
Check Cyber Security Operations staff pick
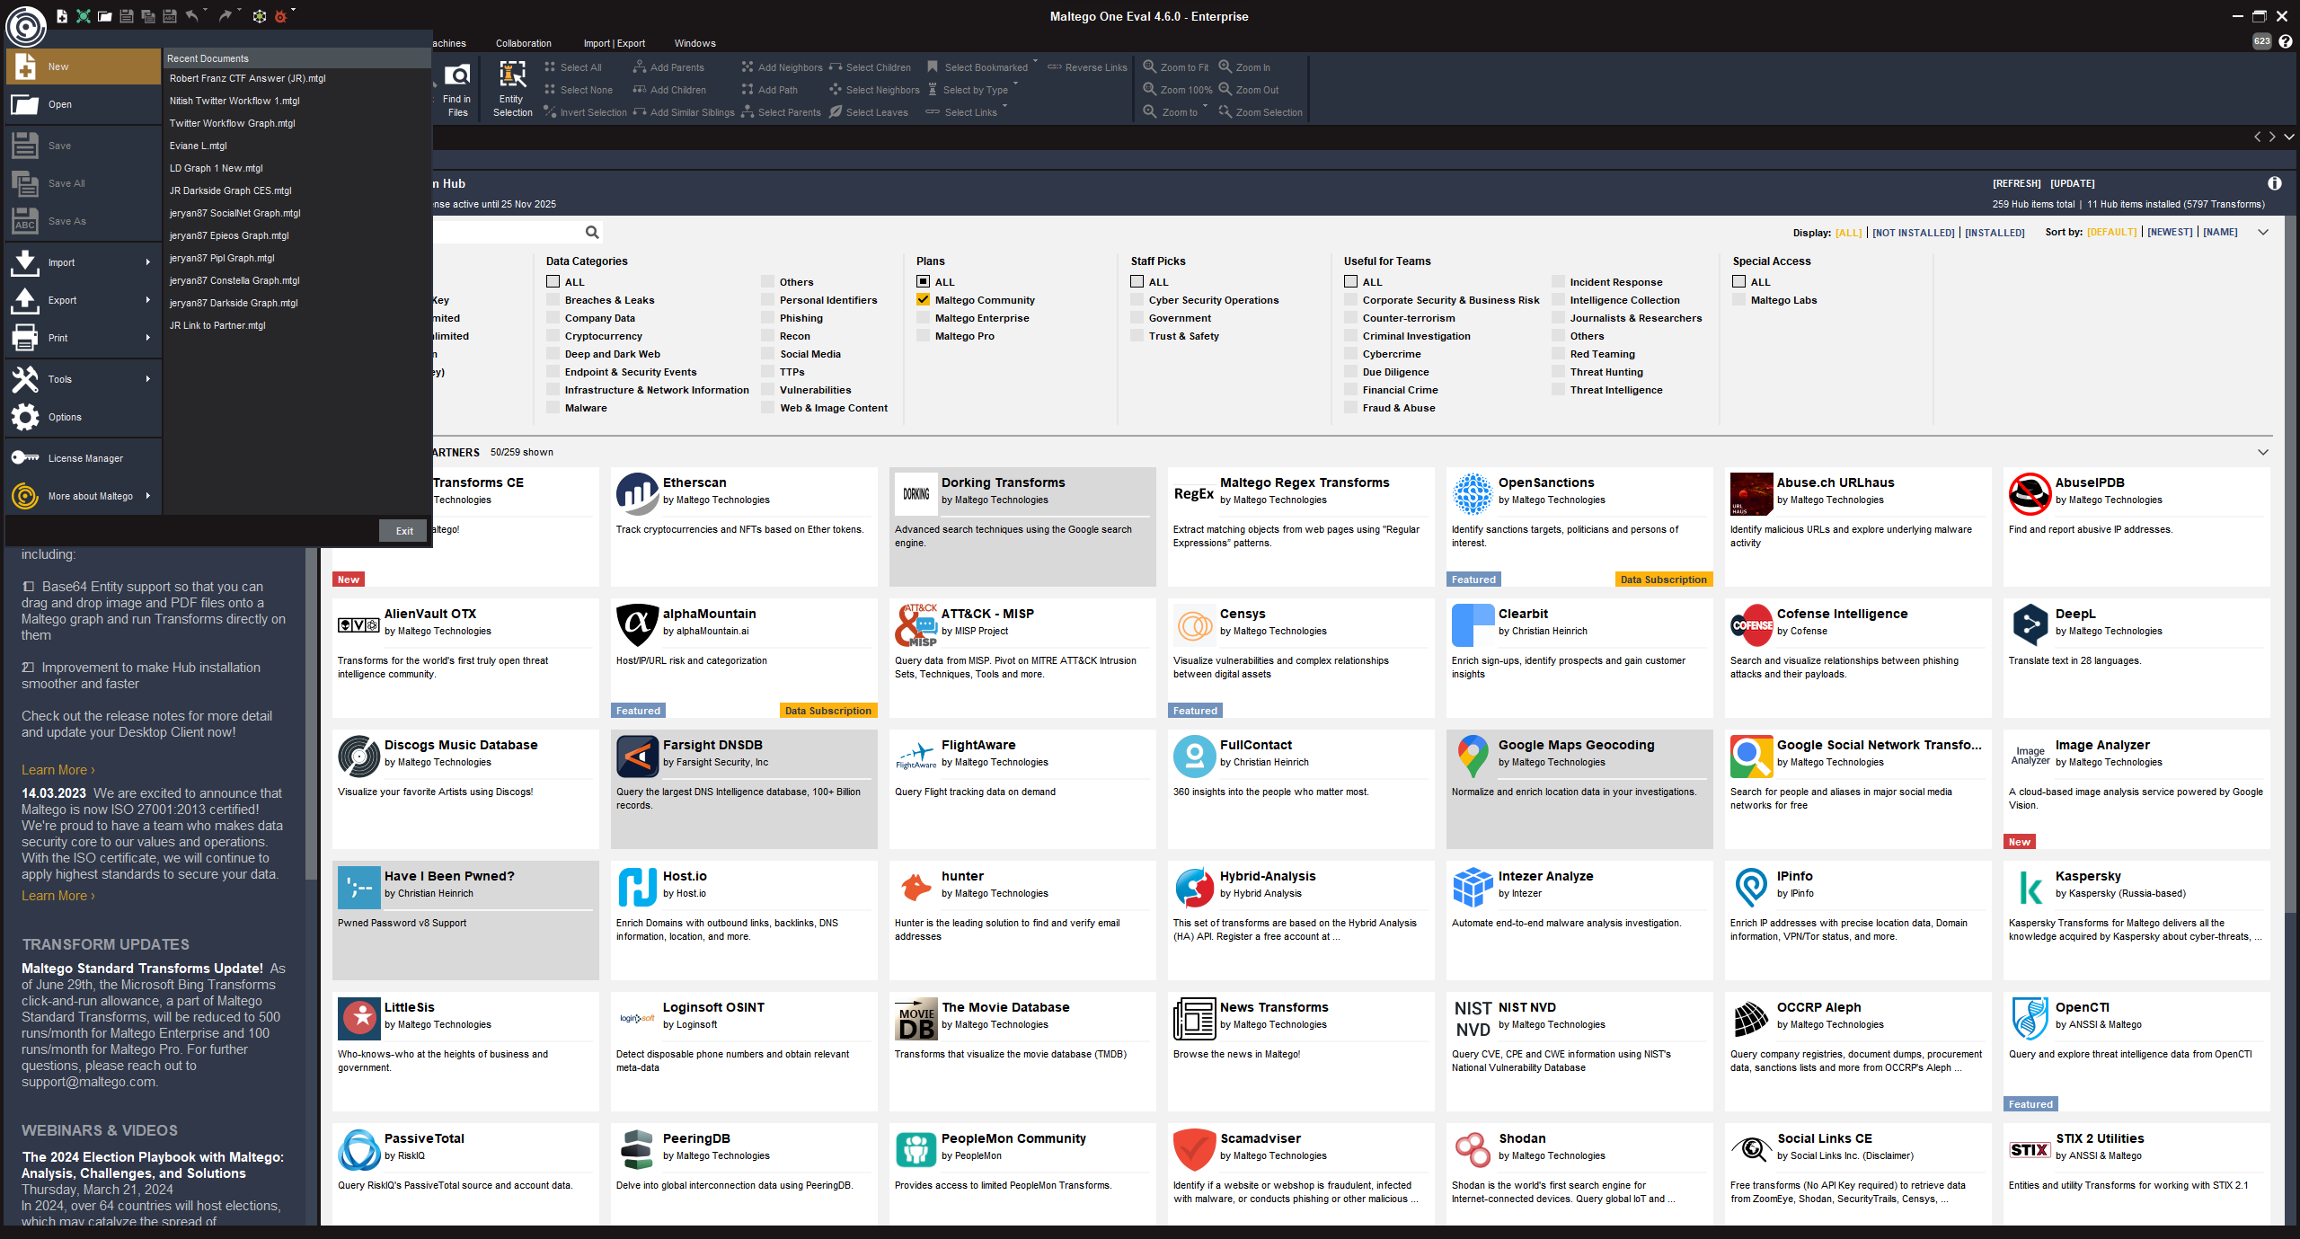(x=1137, y=299)
